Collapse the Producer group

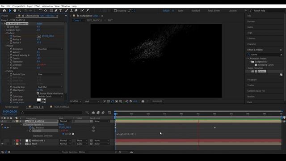coord(5,33)
